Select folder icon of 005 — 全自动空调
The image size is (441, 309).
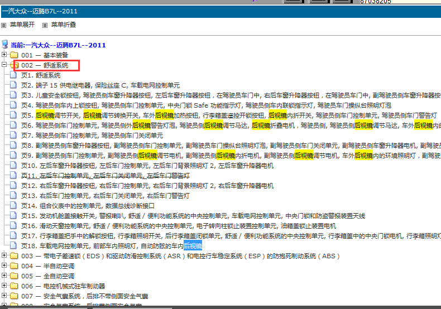click(14, 276)
